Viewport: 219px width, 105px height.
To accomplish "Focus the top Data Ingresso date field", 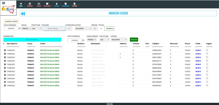I will tap(11, 29).
